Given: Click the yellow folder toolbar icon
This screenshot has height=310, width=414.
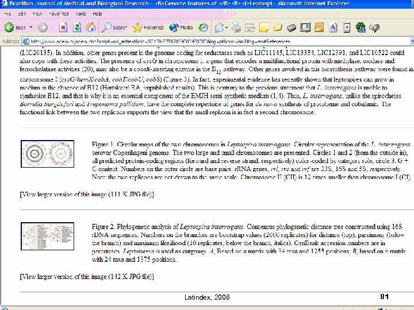Looking at the screenshot, I should click(278, 27).
